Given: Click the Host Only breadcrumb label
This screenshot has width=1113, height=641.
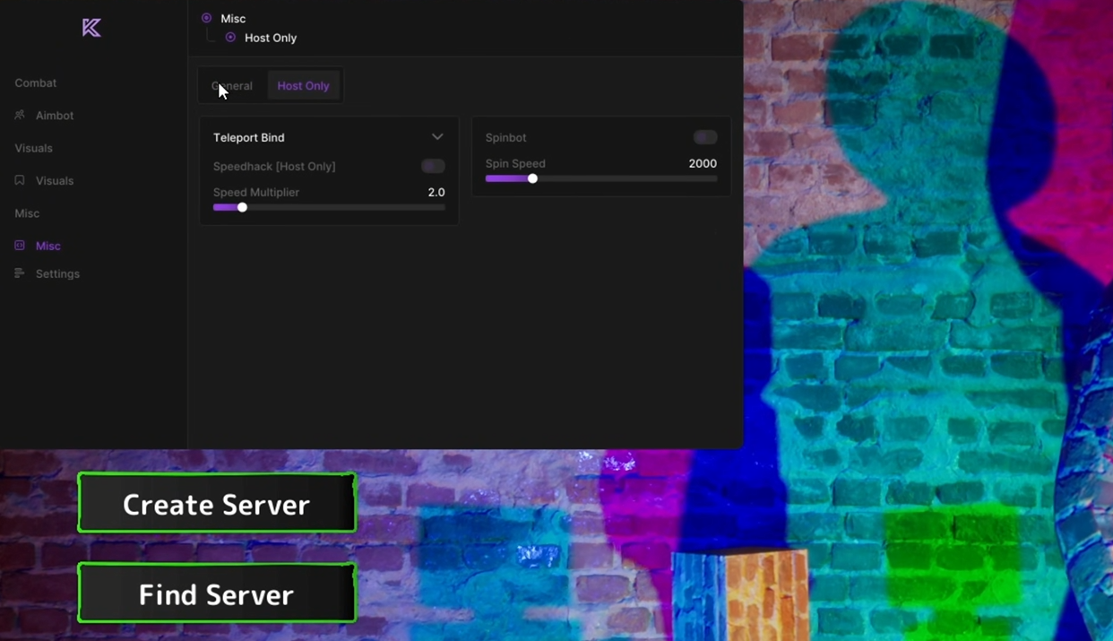Looking at the screenshot, I should tap(271, 39).
